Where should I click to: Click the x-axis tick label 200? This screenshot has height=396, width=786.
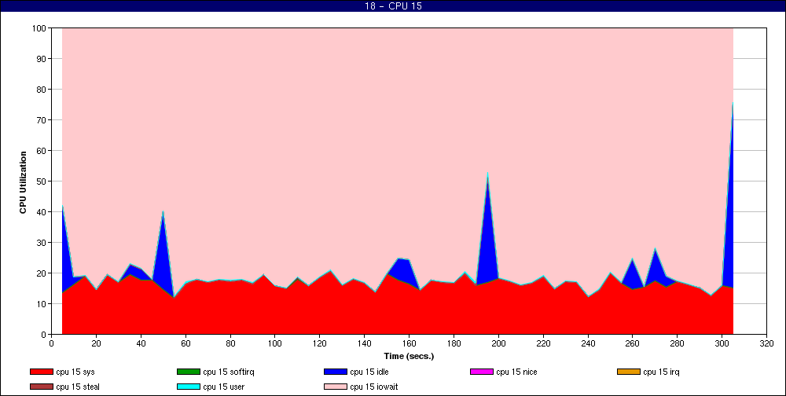tap(498, 343)
